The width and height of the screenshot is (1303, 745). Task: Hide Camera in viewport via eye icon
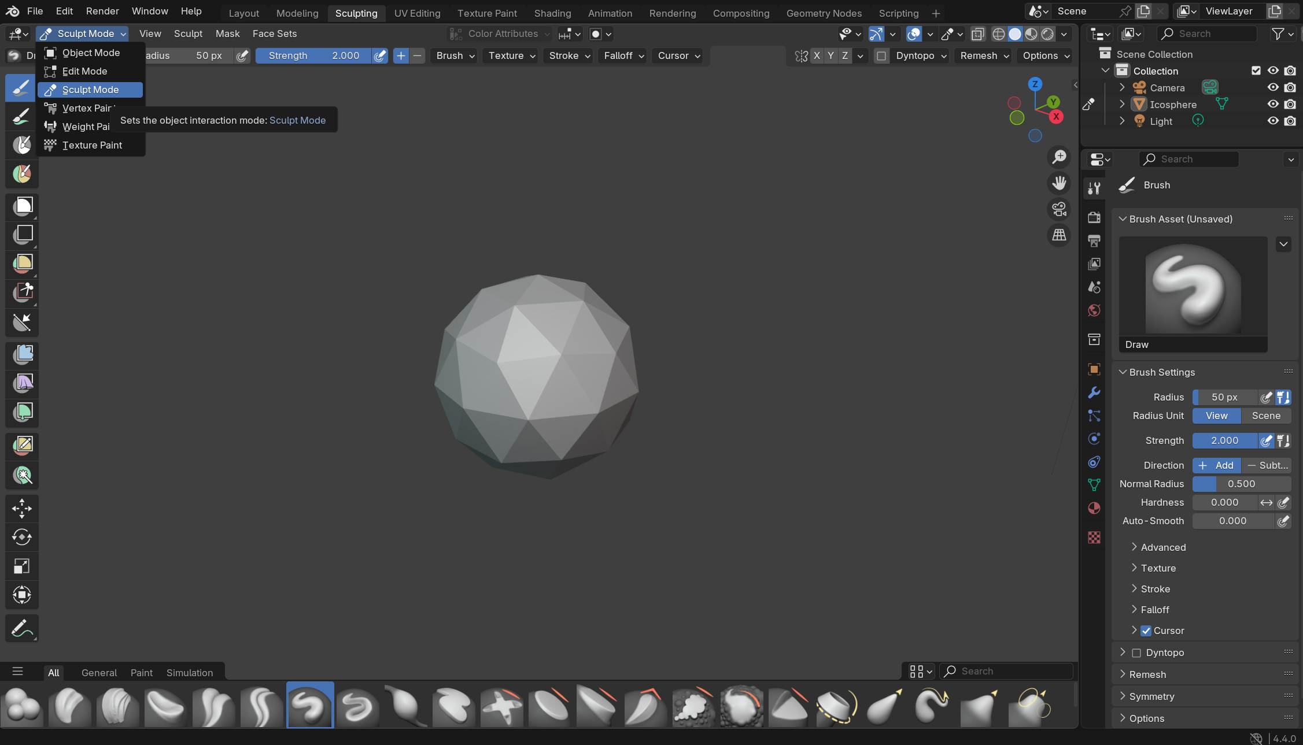tap(1273, 87)
